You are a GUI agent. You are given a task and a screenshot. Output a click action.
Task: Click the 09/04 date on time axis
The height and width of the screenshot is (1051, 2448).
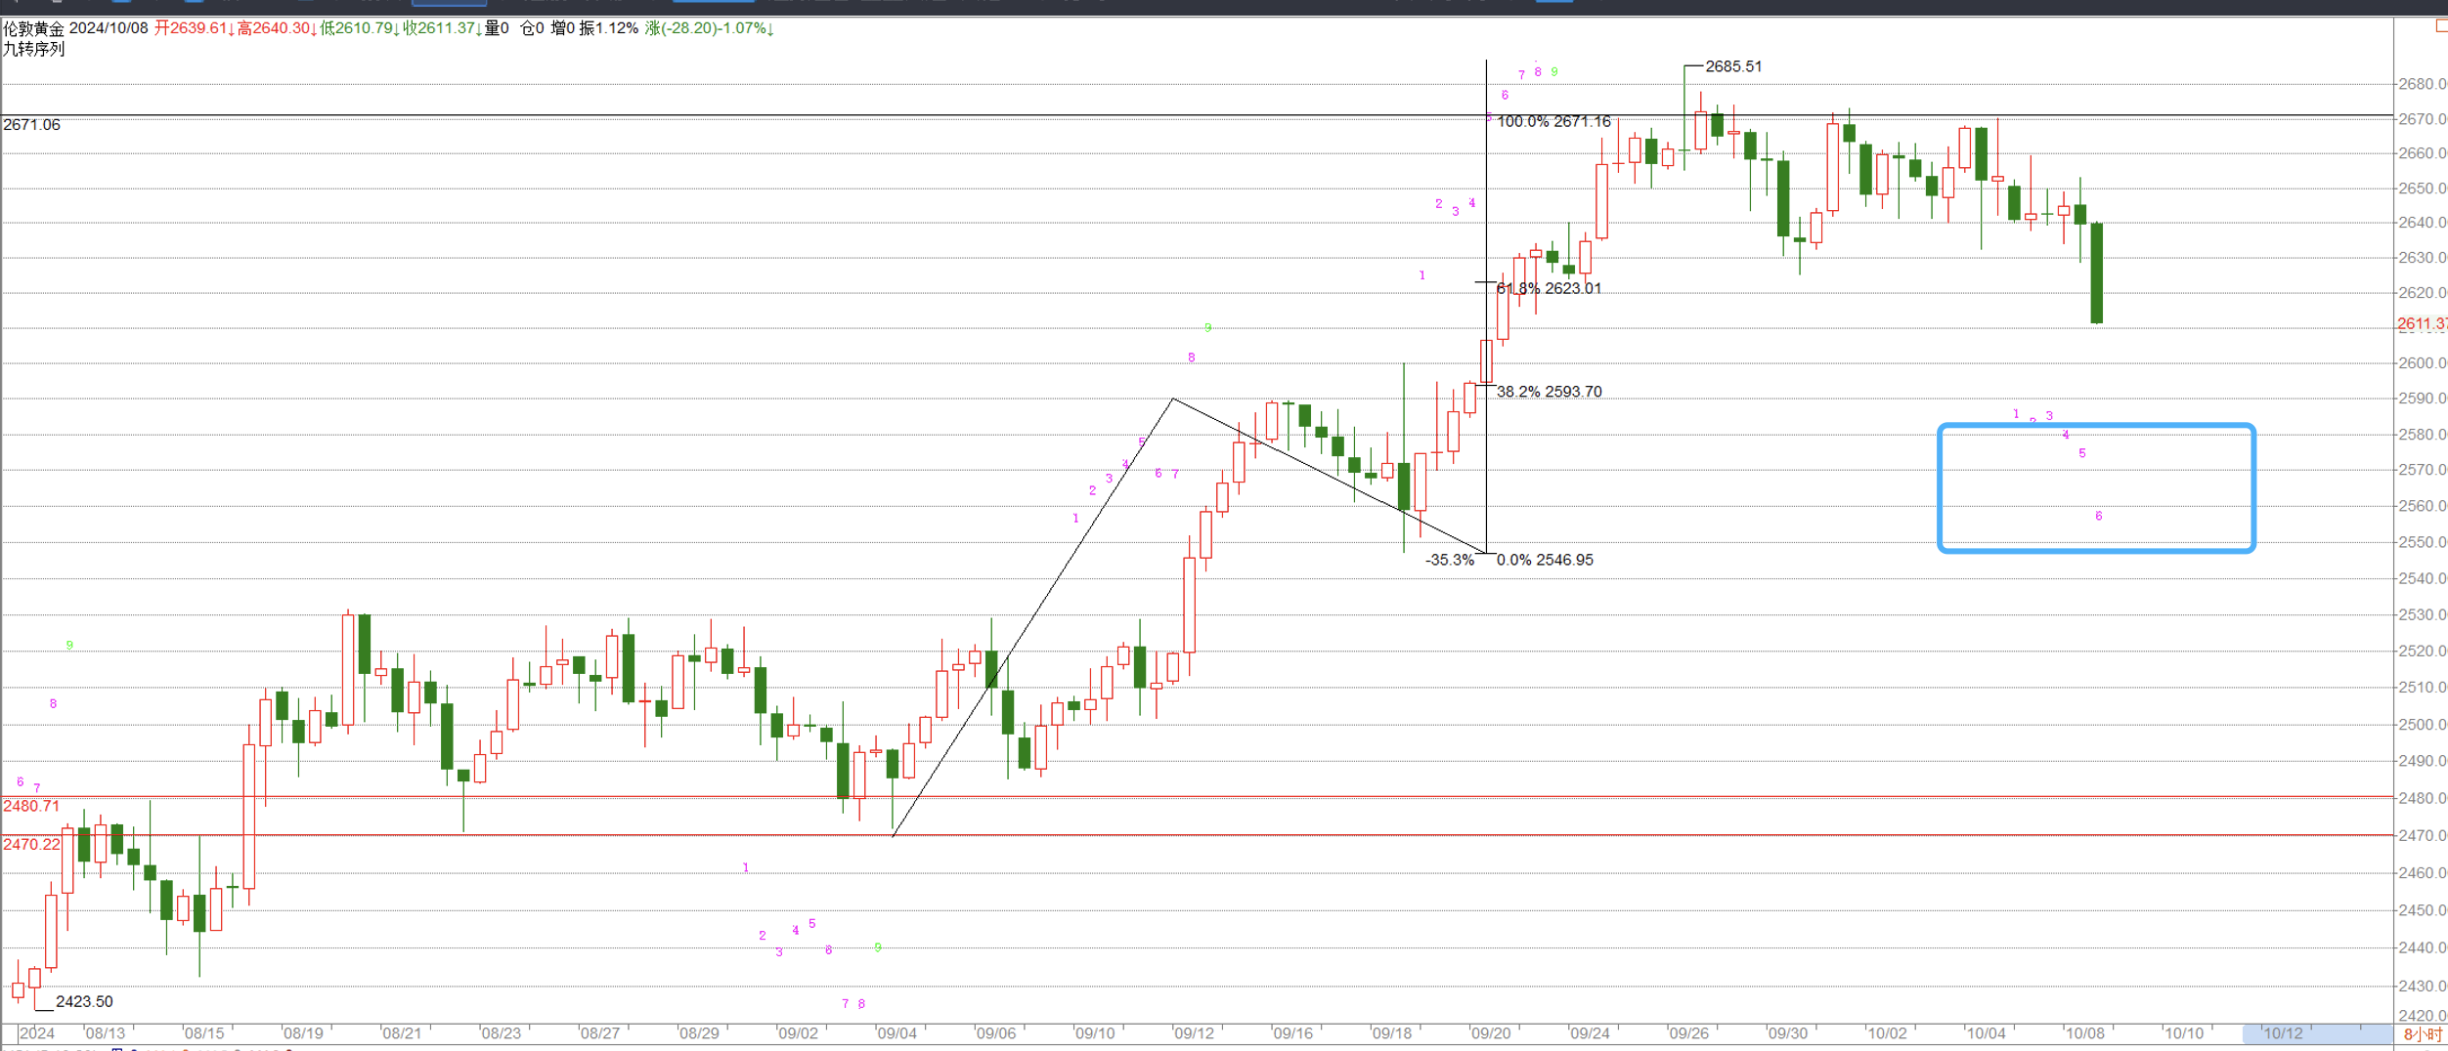[x=897, y=1033]
